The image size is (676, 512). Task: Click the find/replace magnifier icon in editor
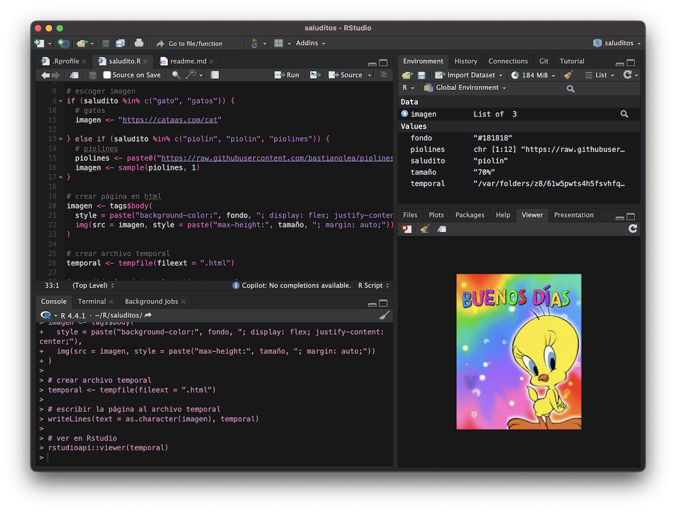click(176, 75)
